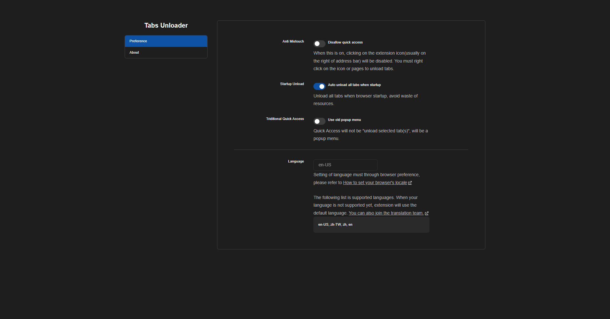Click the Use old popup menu label text
610x319 pixels.
coord(344,120)
